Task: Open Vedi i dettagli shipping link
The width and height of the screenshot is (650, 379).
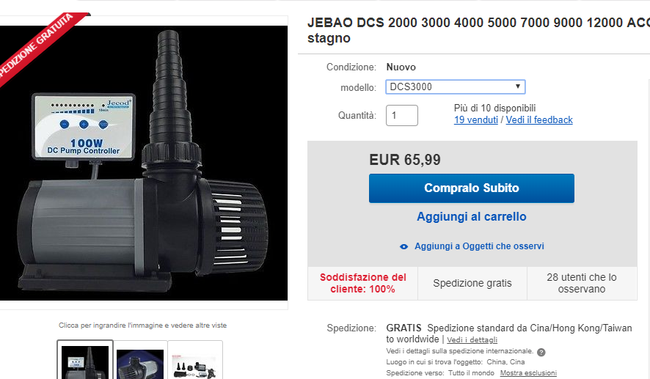Action: [472, 339]
